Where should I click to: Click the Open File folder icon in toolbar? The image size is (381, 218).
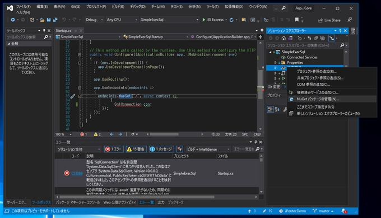pos(42,20)
